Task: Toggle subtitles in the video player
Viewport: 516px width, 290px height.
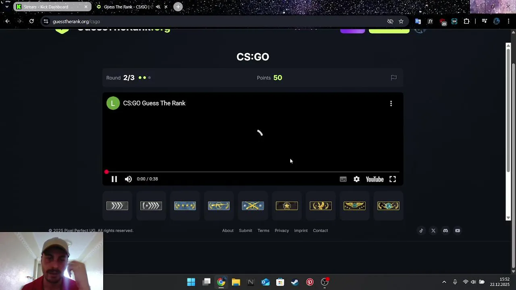Action: coord(343,179)
